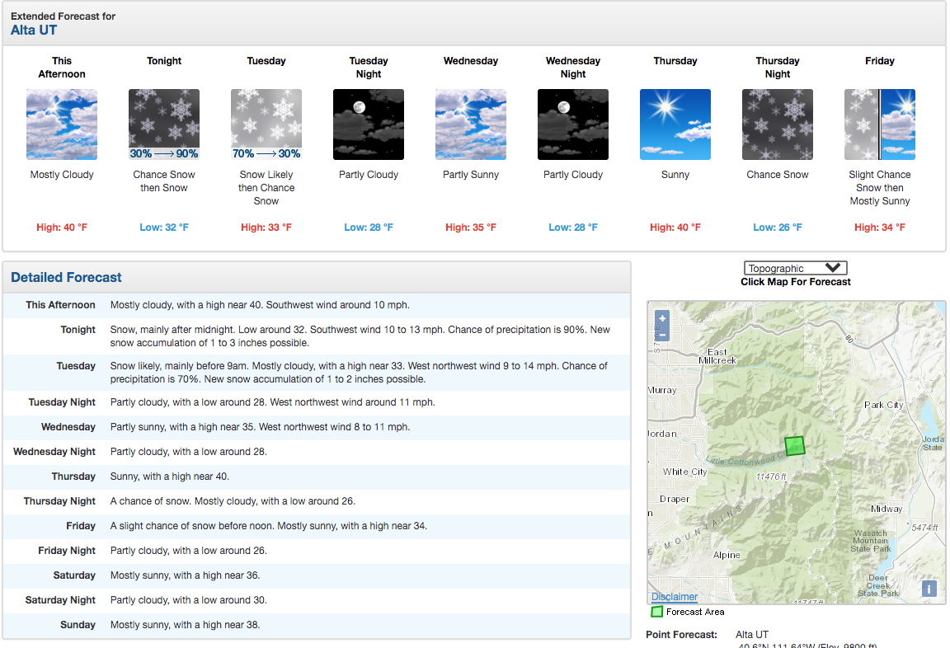
Task: Click the green forecast area square on map
Action: click(794, 446)
